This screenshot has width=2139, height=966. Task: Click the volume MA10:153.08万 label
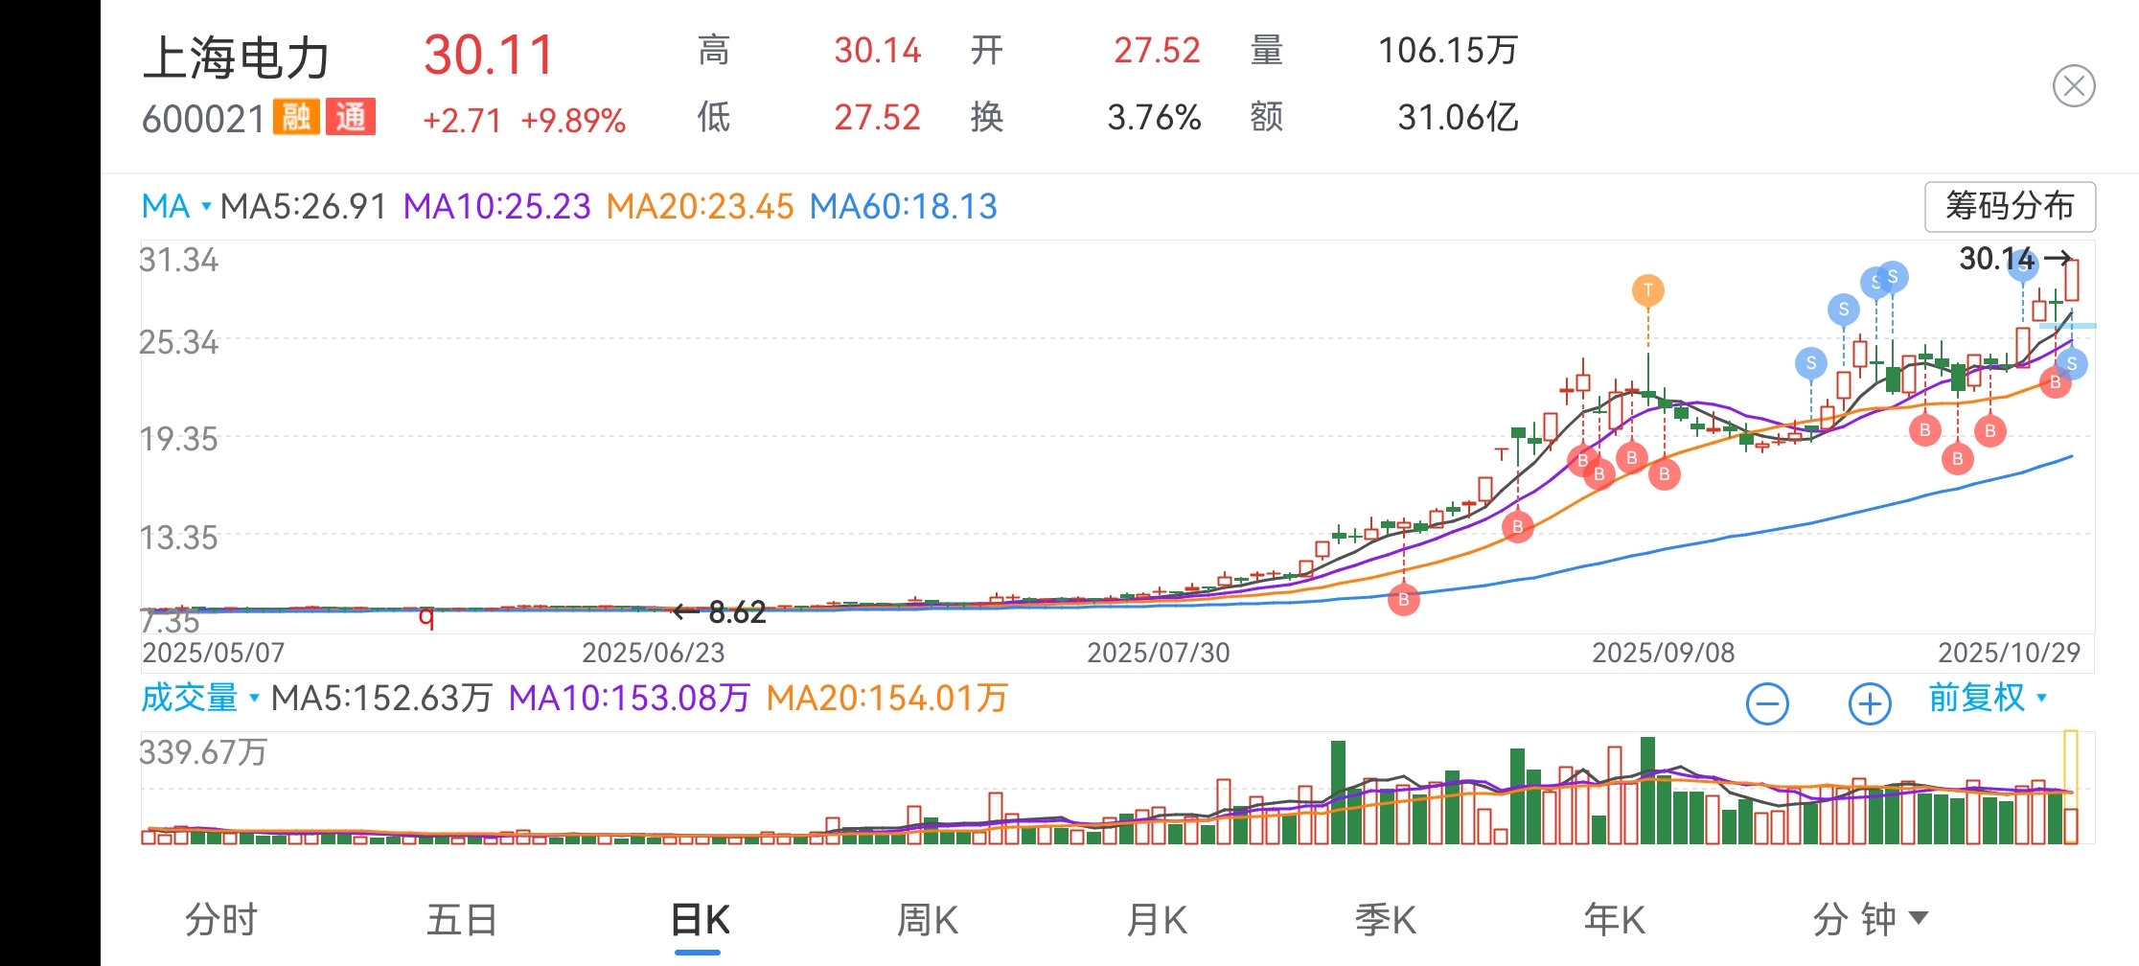[629, 698]
